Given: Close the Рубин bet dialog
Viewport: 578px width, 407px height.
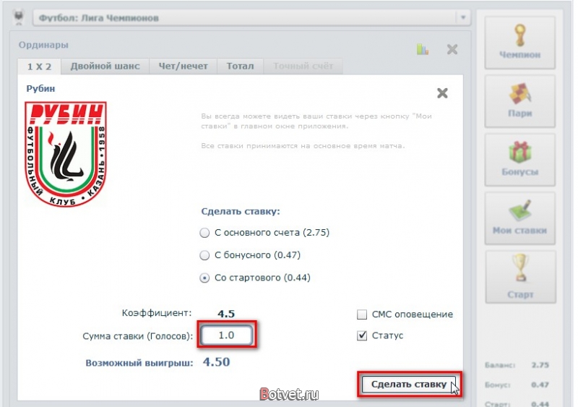Looking at the screenshot, I should [x=442, y=93].
